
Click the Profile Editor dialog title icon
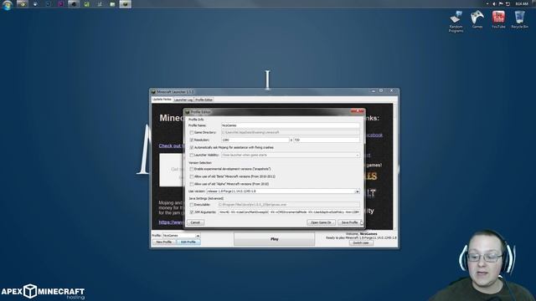pyautogui.click(x=188, y=112)
